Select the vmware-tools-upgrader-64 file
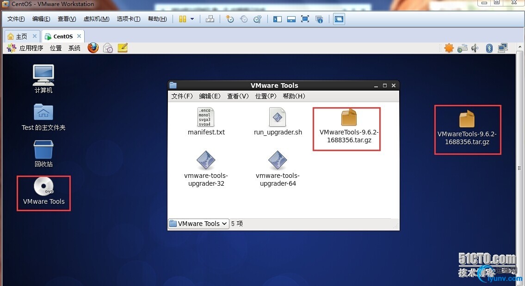Viewport: 525px width, 286px height. (278, 169)
